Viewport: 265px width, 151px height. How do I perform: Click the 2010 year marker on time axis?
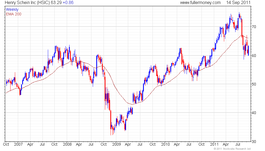(x=165, y=145)
